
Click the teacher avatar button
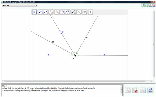[x=135, y=90]
